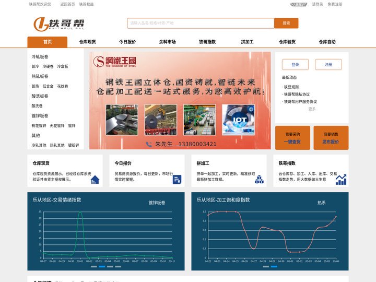376x282 pixels.
Task: Select the 普热 subcategory
Action: 35,86
